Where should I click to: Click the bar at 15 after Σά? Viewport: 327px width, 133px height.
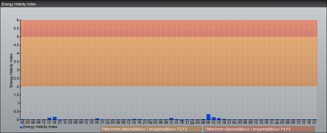tap(219, 119)
